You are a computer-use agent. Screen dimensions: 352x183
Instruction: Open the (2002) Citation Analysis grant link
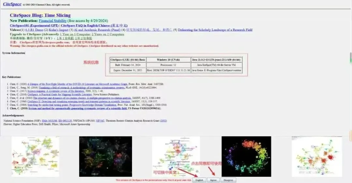pos(163,121)
